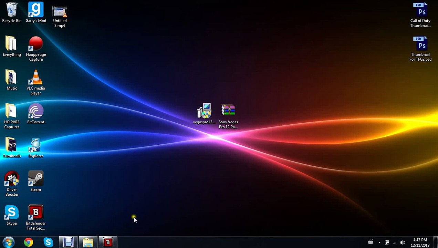The width and height of the screenshot is (438, 248).
Task: Select the Tumbnails folder icon
Action: (x=12, y=148)
